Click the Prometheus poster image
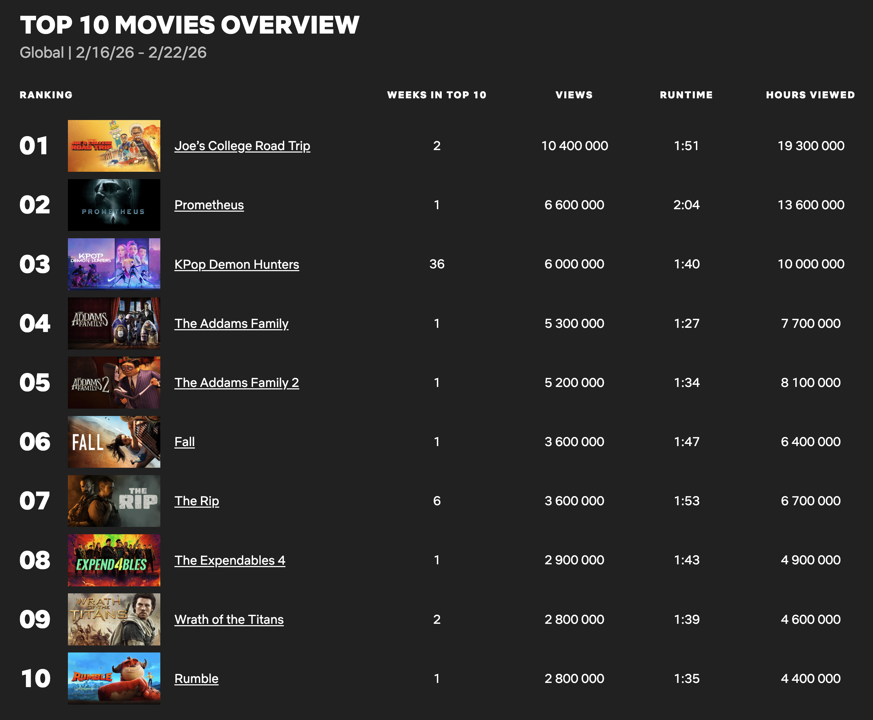 114,205
